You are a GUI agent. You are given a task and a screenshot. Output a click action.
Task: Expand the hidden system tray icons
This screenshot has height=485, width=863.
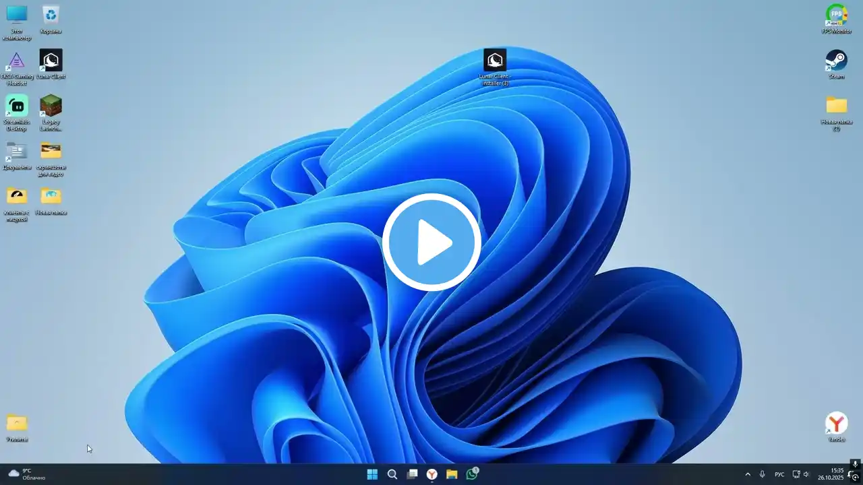[748, 474]
